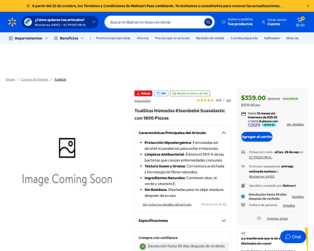Click the search magnifier button
The height and width of the screenshot is (251, 314).
coord(208,22)
